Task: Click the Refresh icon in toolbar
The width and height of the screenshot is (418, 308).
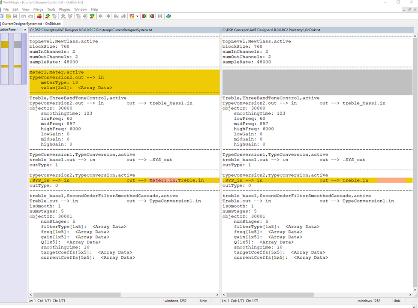Action: (x=168, y=16)
